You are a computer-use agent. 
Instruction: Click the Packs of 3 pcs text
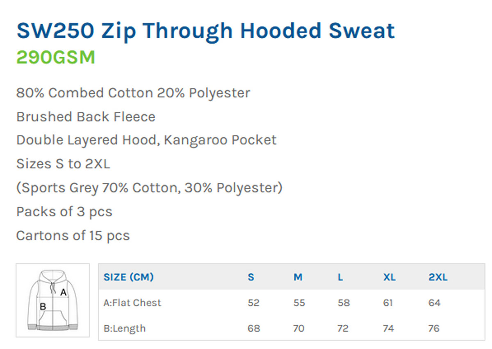click(64, 212)
